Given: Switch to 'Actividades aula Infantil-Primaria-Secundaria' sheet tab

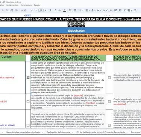Looking at the screenshot, I should click(x=102, y=132).
